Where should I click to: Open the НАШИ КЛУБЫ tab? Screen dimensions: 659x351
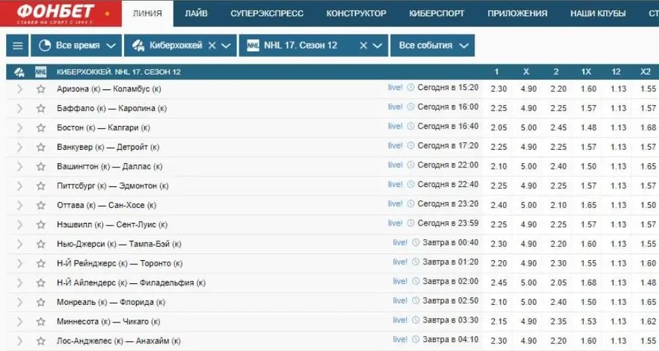tap(598, 14)
